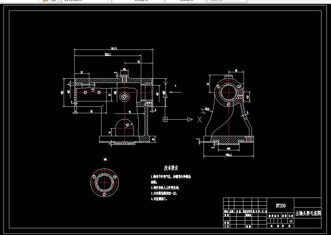Select the "27" dimension text

coord(82,72)
